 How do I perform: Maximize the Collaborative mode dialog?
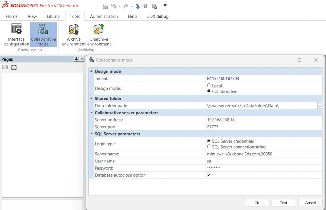[300, 60]
